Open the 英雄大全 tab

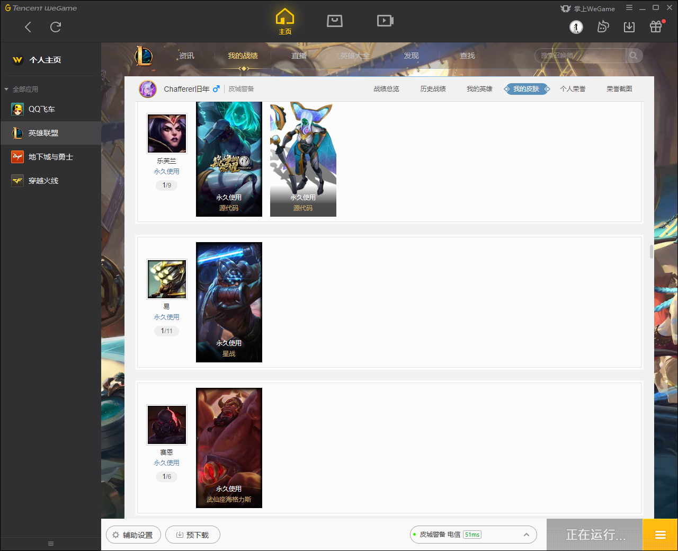[x=355, y=56]
